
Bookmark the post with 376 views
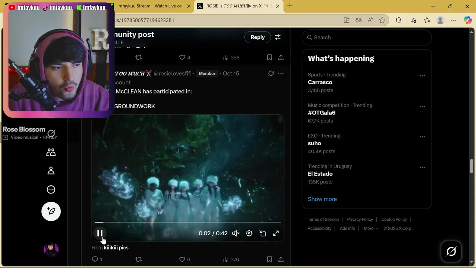[269, 259]
